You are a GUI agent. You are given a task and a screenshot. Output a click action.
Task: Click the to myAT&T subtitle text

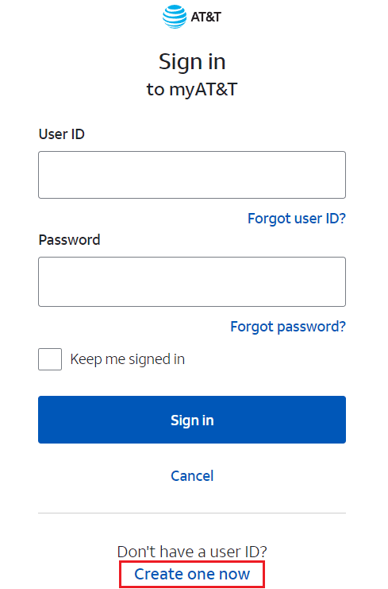[x=192, y=89]
